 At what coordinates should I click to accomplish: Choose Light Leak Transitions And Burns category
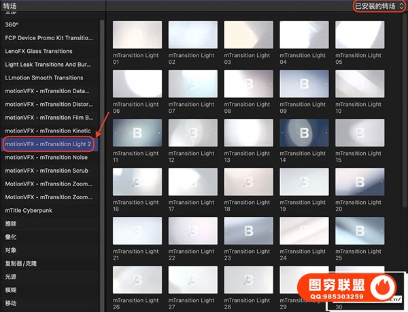coord(47,65)
